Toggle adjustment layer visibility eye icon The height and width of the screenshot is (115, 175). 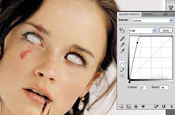tap(143, 107)
